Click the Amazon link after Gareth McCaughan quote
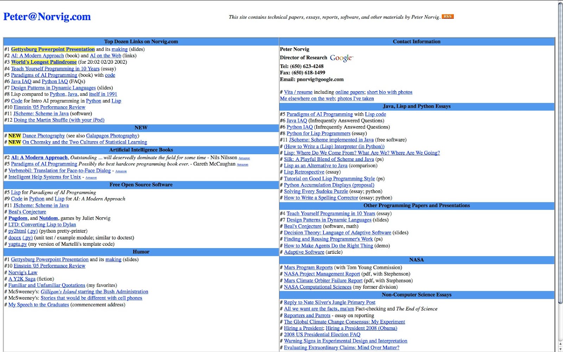Viewport: 563px width, 352px height. 242,165
